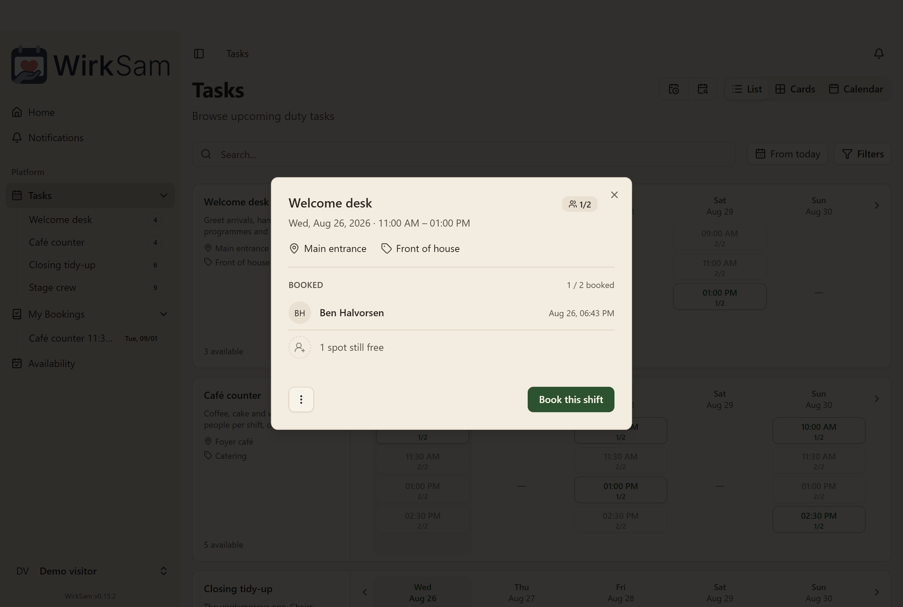Open the From today date filter
The height and width of the screenshot is (607, 903).
pos(787,154)
